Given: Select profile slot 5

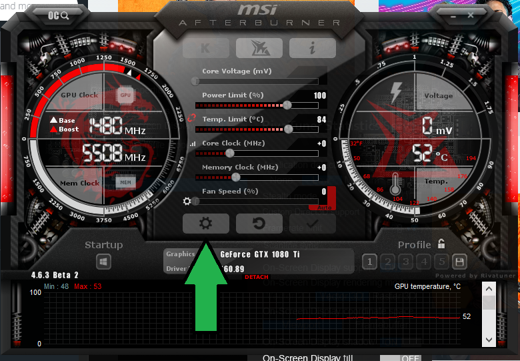Looking at the screenshot, I should tap(442, 262).
